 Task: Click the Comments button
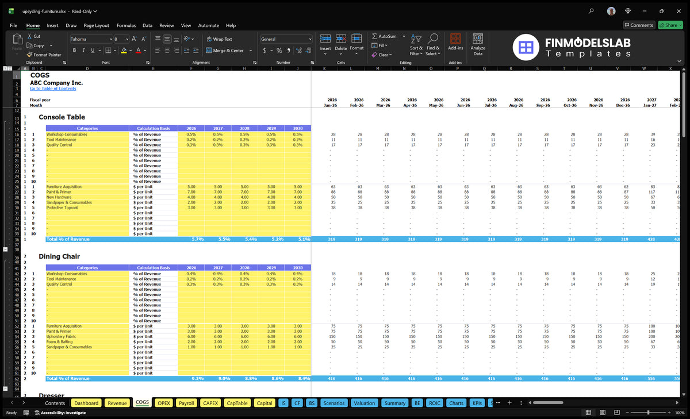click(639, 25)
